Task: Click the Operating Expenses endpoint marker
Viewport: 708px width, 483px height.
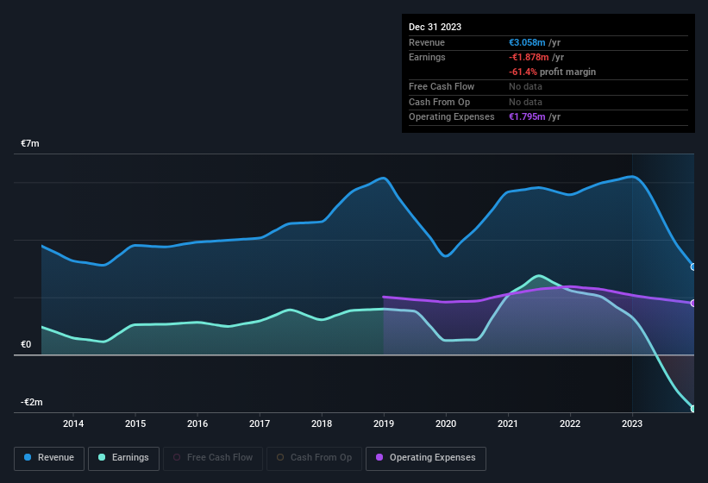Action: (x=693, y=303)
